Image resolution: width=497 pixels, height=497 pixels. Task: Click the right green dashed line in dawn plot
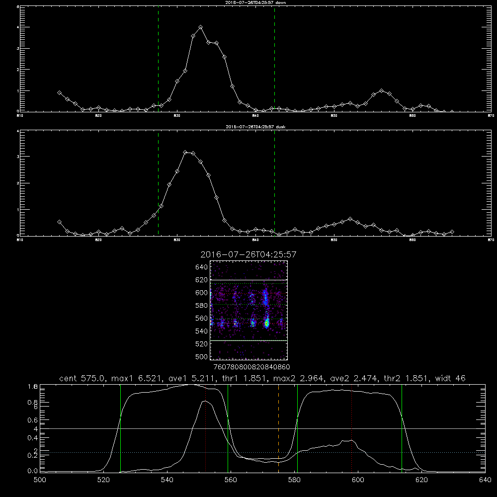(x=274, y=59)
